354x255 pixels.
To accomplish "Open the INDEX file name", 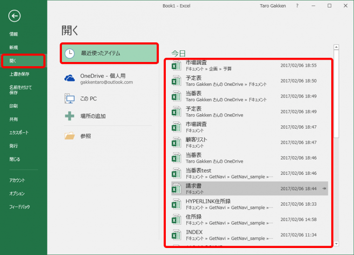I will click(194, 232).
